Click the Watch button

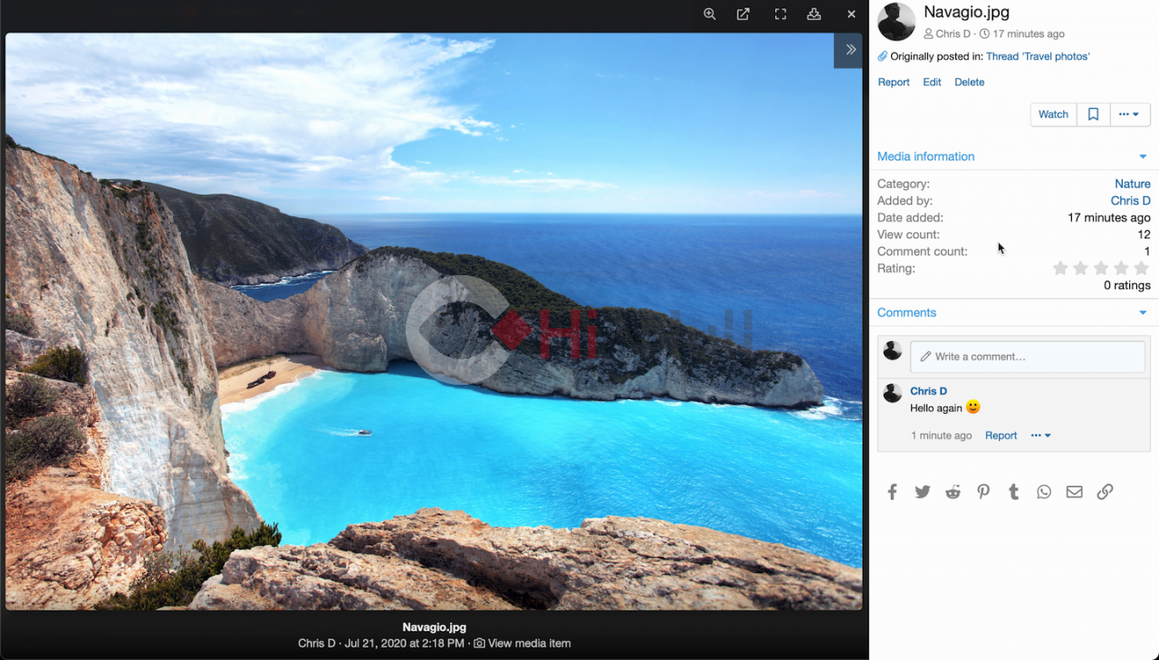(1053, 114)
